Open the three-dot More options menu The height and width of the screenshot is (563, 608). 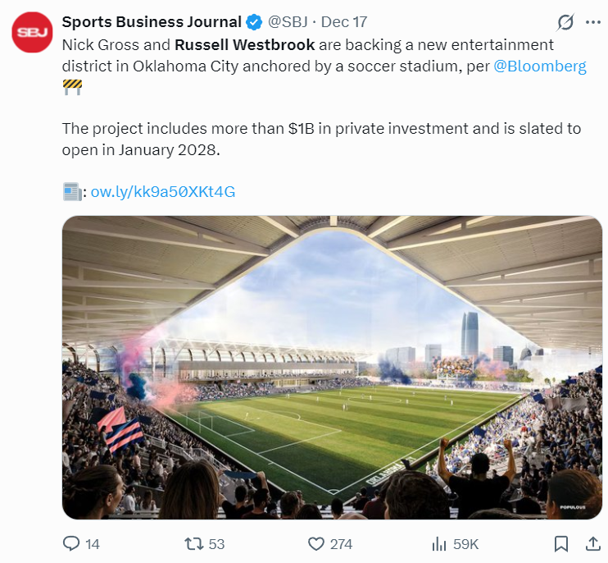(x=593, y=22)
